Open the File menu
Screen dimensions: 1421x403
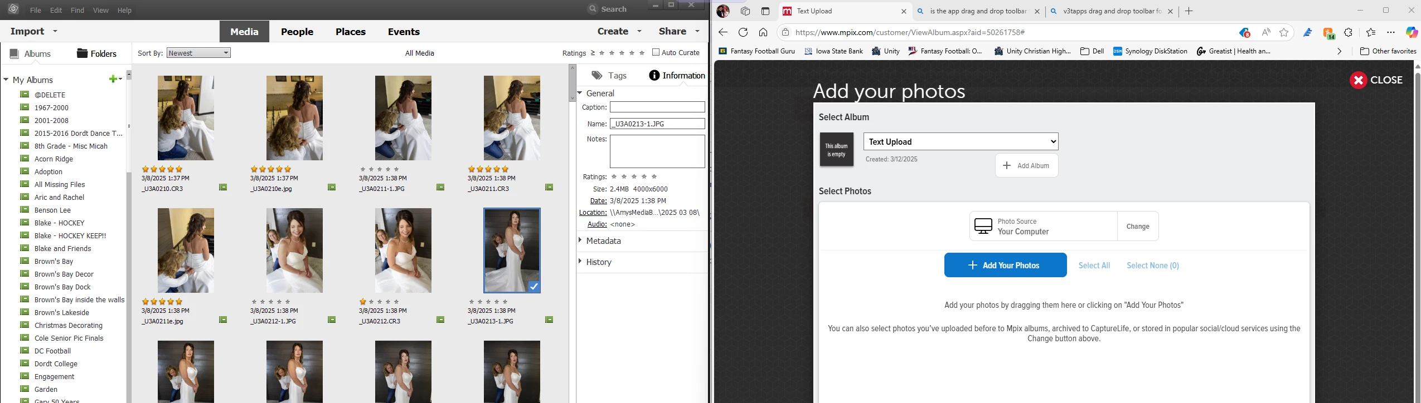tap(35, 11)
